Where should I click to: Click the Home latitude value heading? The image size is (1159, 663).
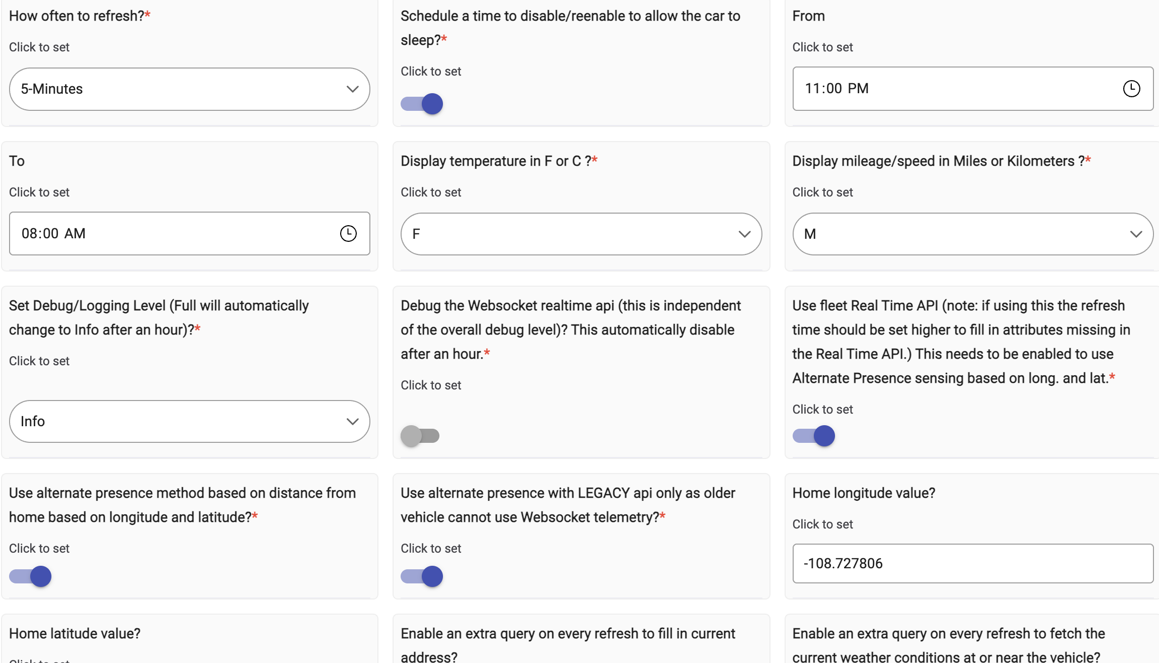(x=75, y=633)
